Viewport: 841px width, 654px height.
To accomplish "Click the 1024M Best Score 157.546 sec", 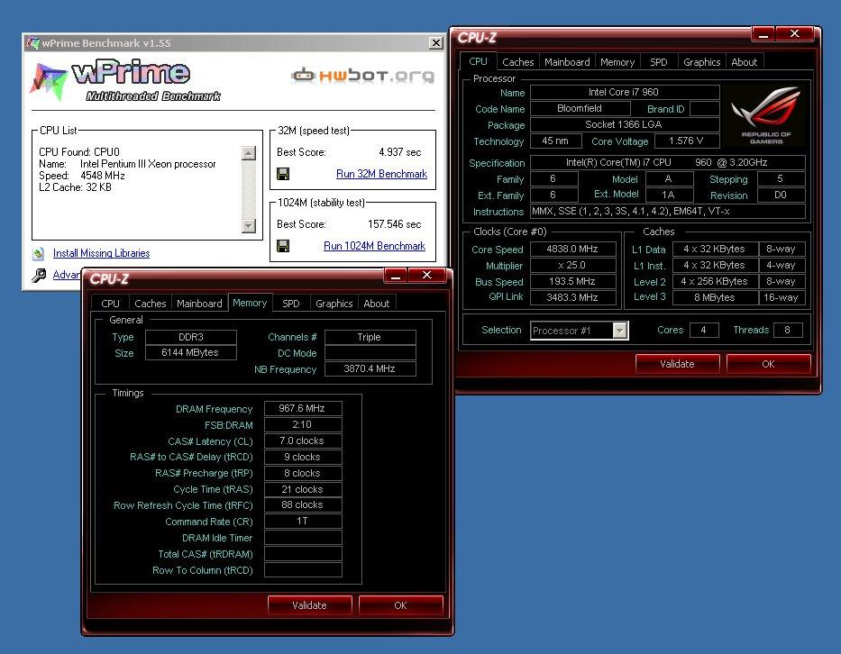I will 395,224.
